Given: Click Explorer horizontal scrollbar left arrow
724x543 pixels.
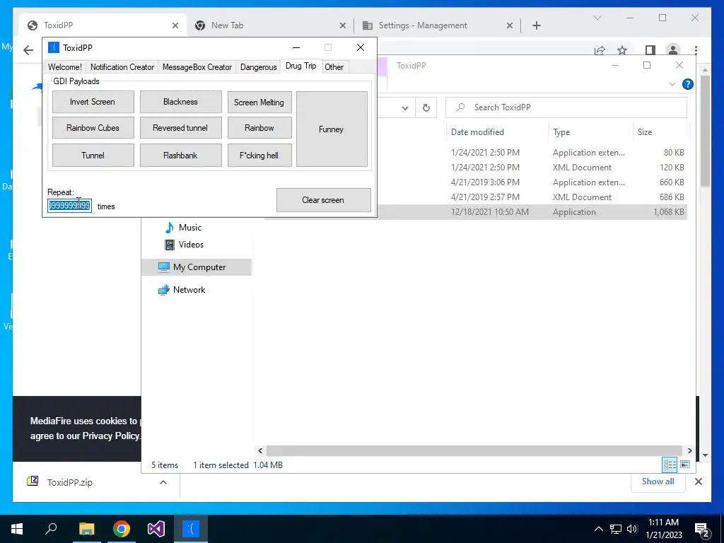Looking at the screenshot, I should point(260,450).
